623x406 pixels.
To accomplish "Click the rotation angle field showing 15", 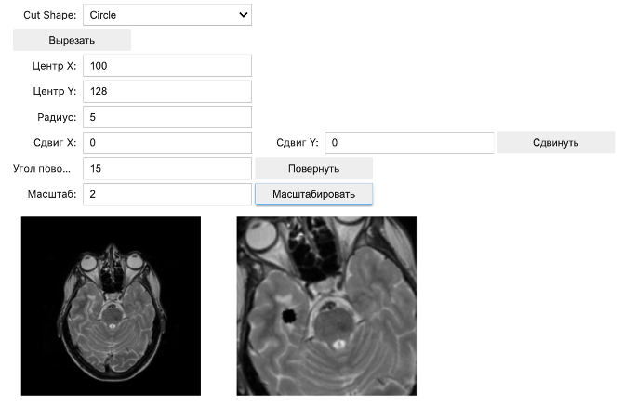I will tap(167, 168).
